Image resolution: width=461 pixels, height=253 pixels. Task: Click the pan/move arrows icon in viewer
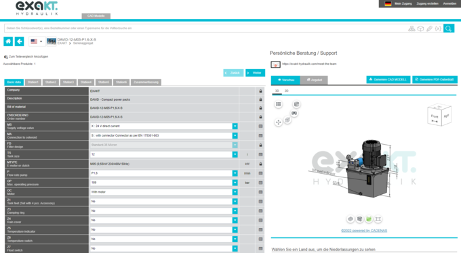pyautogui.click(x=278, y=122)
